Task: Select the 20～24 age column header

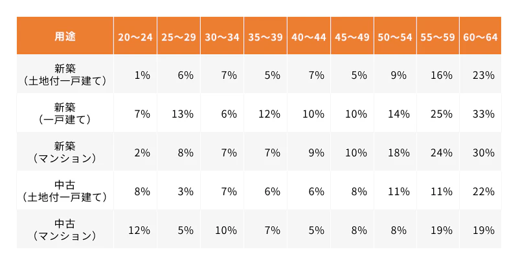Action: 135,36
